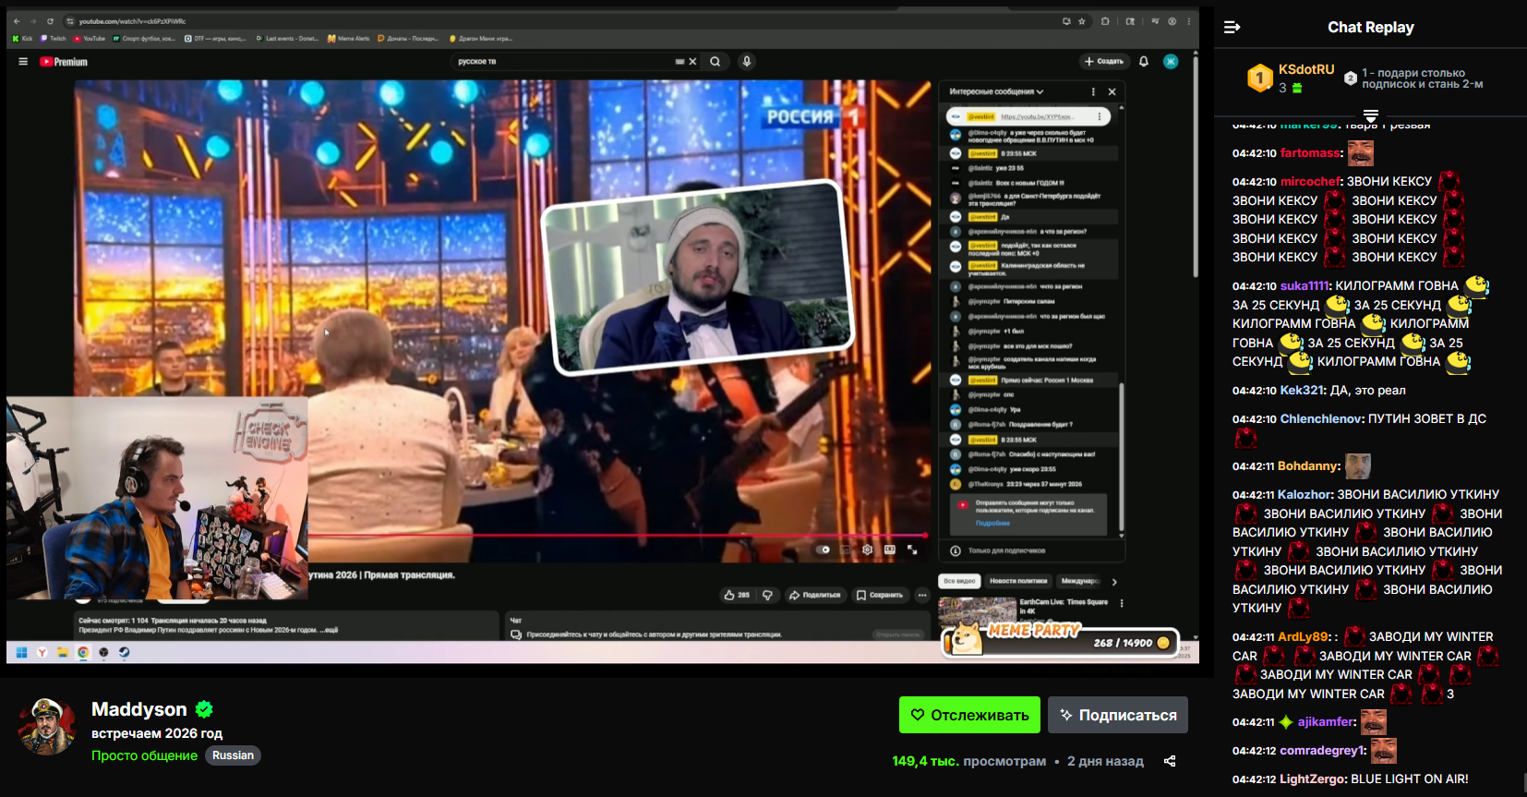Viewport: 1527px width, 797px height.
Task: Reload the browser page
Action: pos(50,21)
